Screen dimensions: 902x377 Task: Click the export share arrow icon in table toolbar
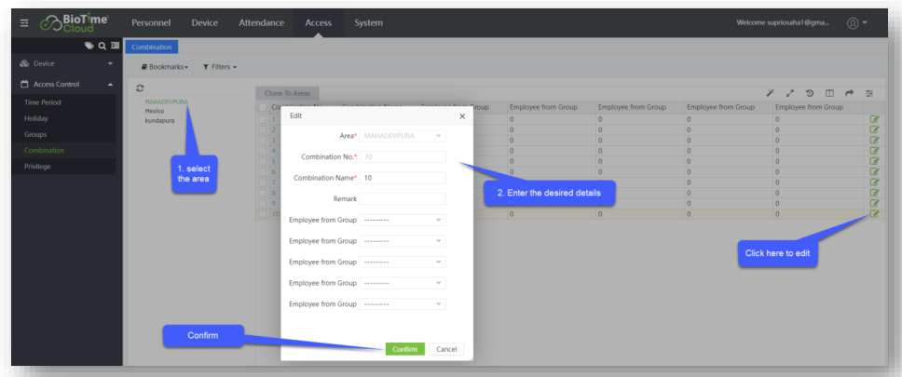849,94
